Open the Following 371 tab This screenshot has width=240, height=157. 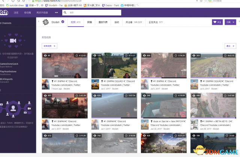tap(156, 22)
